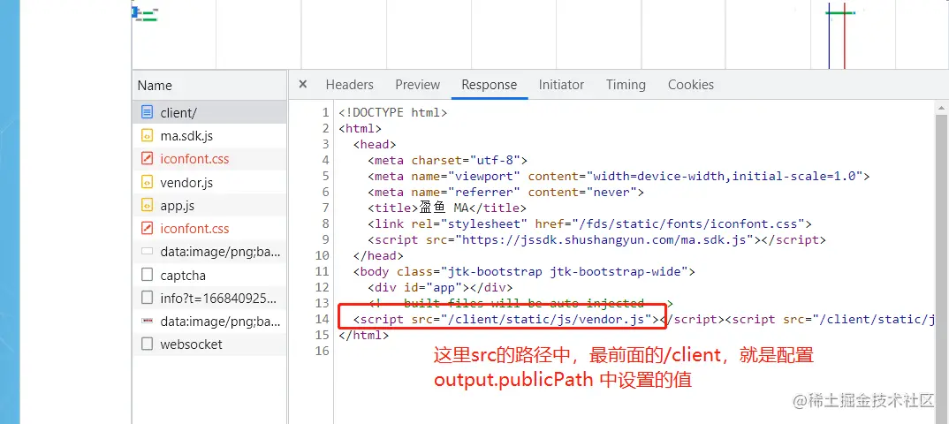
Task: Click the closing html tag line
Action: 364,335
